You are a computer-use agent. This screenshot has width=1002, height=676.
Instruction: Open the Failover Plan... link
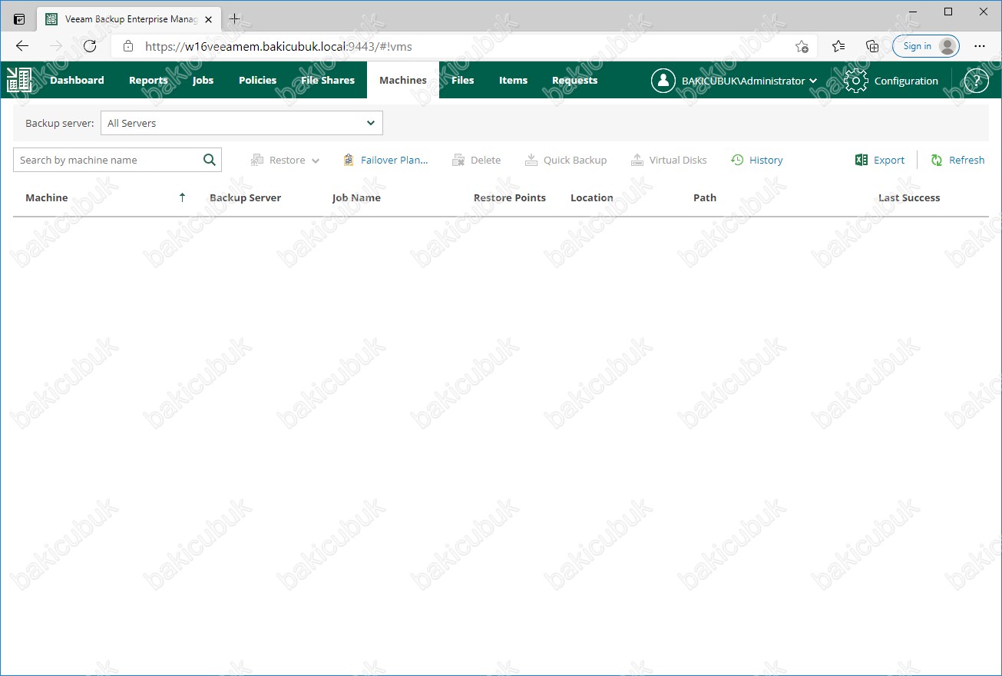pyautogui.click(x=395, y=160)
